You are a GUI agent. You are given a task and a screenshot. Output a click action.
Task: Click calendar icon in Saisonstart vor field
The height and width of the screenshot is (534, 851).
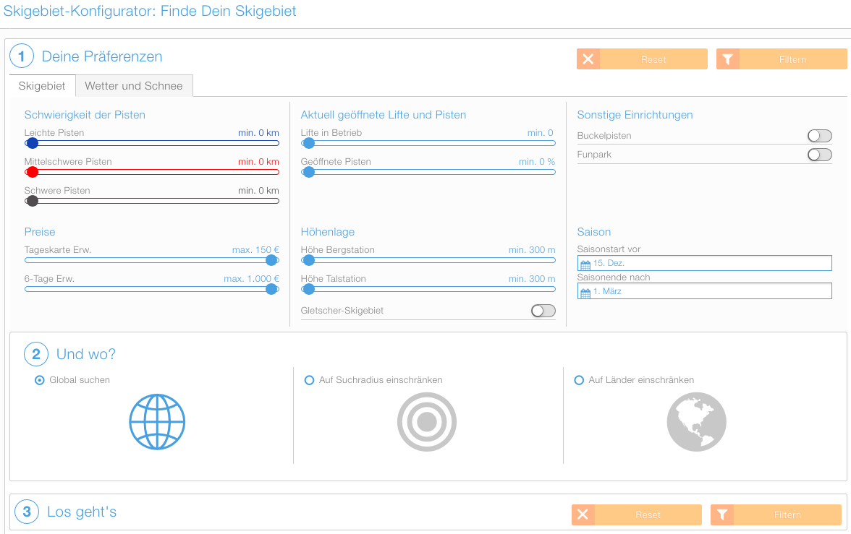pyautogui.click(x=585, y=263)
